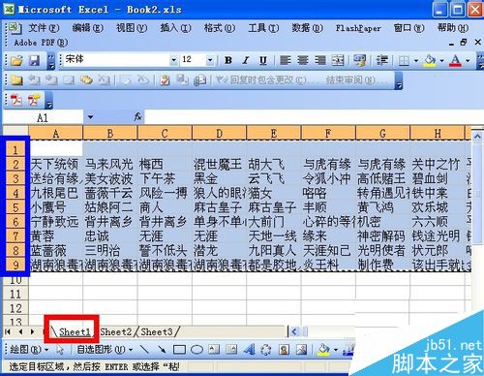Open the 格式(O) menu
484x376 pixels.
pos(219,28)
